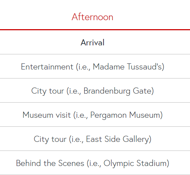Image resolution: width=190 pixels, height=175 pixels.
Task: Click the East Side Gallery text
Action: click(x=118, y=139)
